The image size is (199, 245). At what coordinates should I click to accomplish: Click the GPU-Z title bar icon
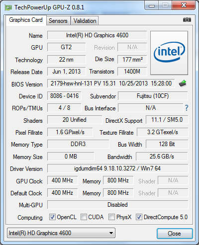pyautogui.click(x=8, y=7)
